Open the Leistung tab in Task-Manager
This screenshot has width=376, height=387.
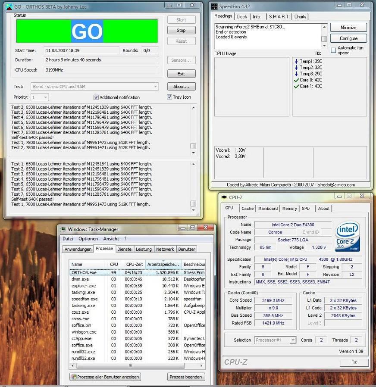click(x=144, y=249)
